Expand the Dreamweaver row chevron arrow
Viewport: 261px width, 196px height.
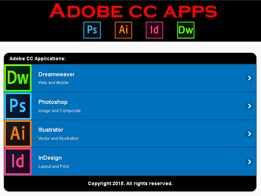[249, 78]
